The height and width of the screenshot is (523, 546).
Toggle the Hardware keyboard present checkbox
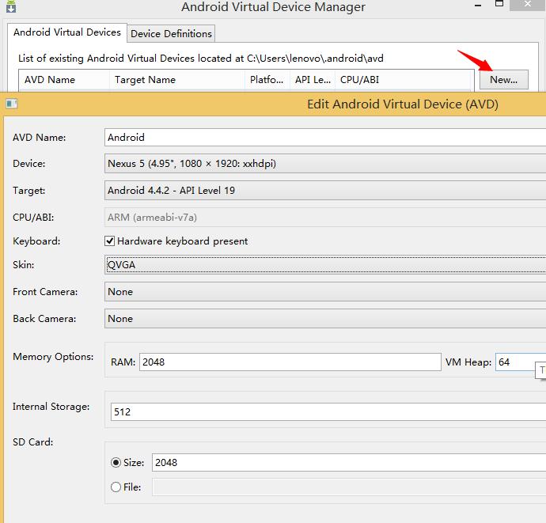[x=110, y=241]
